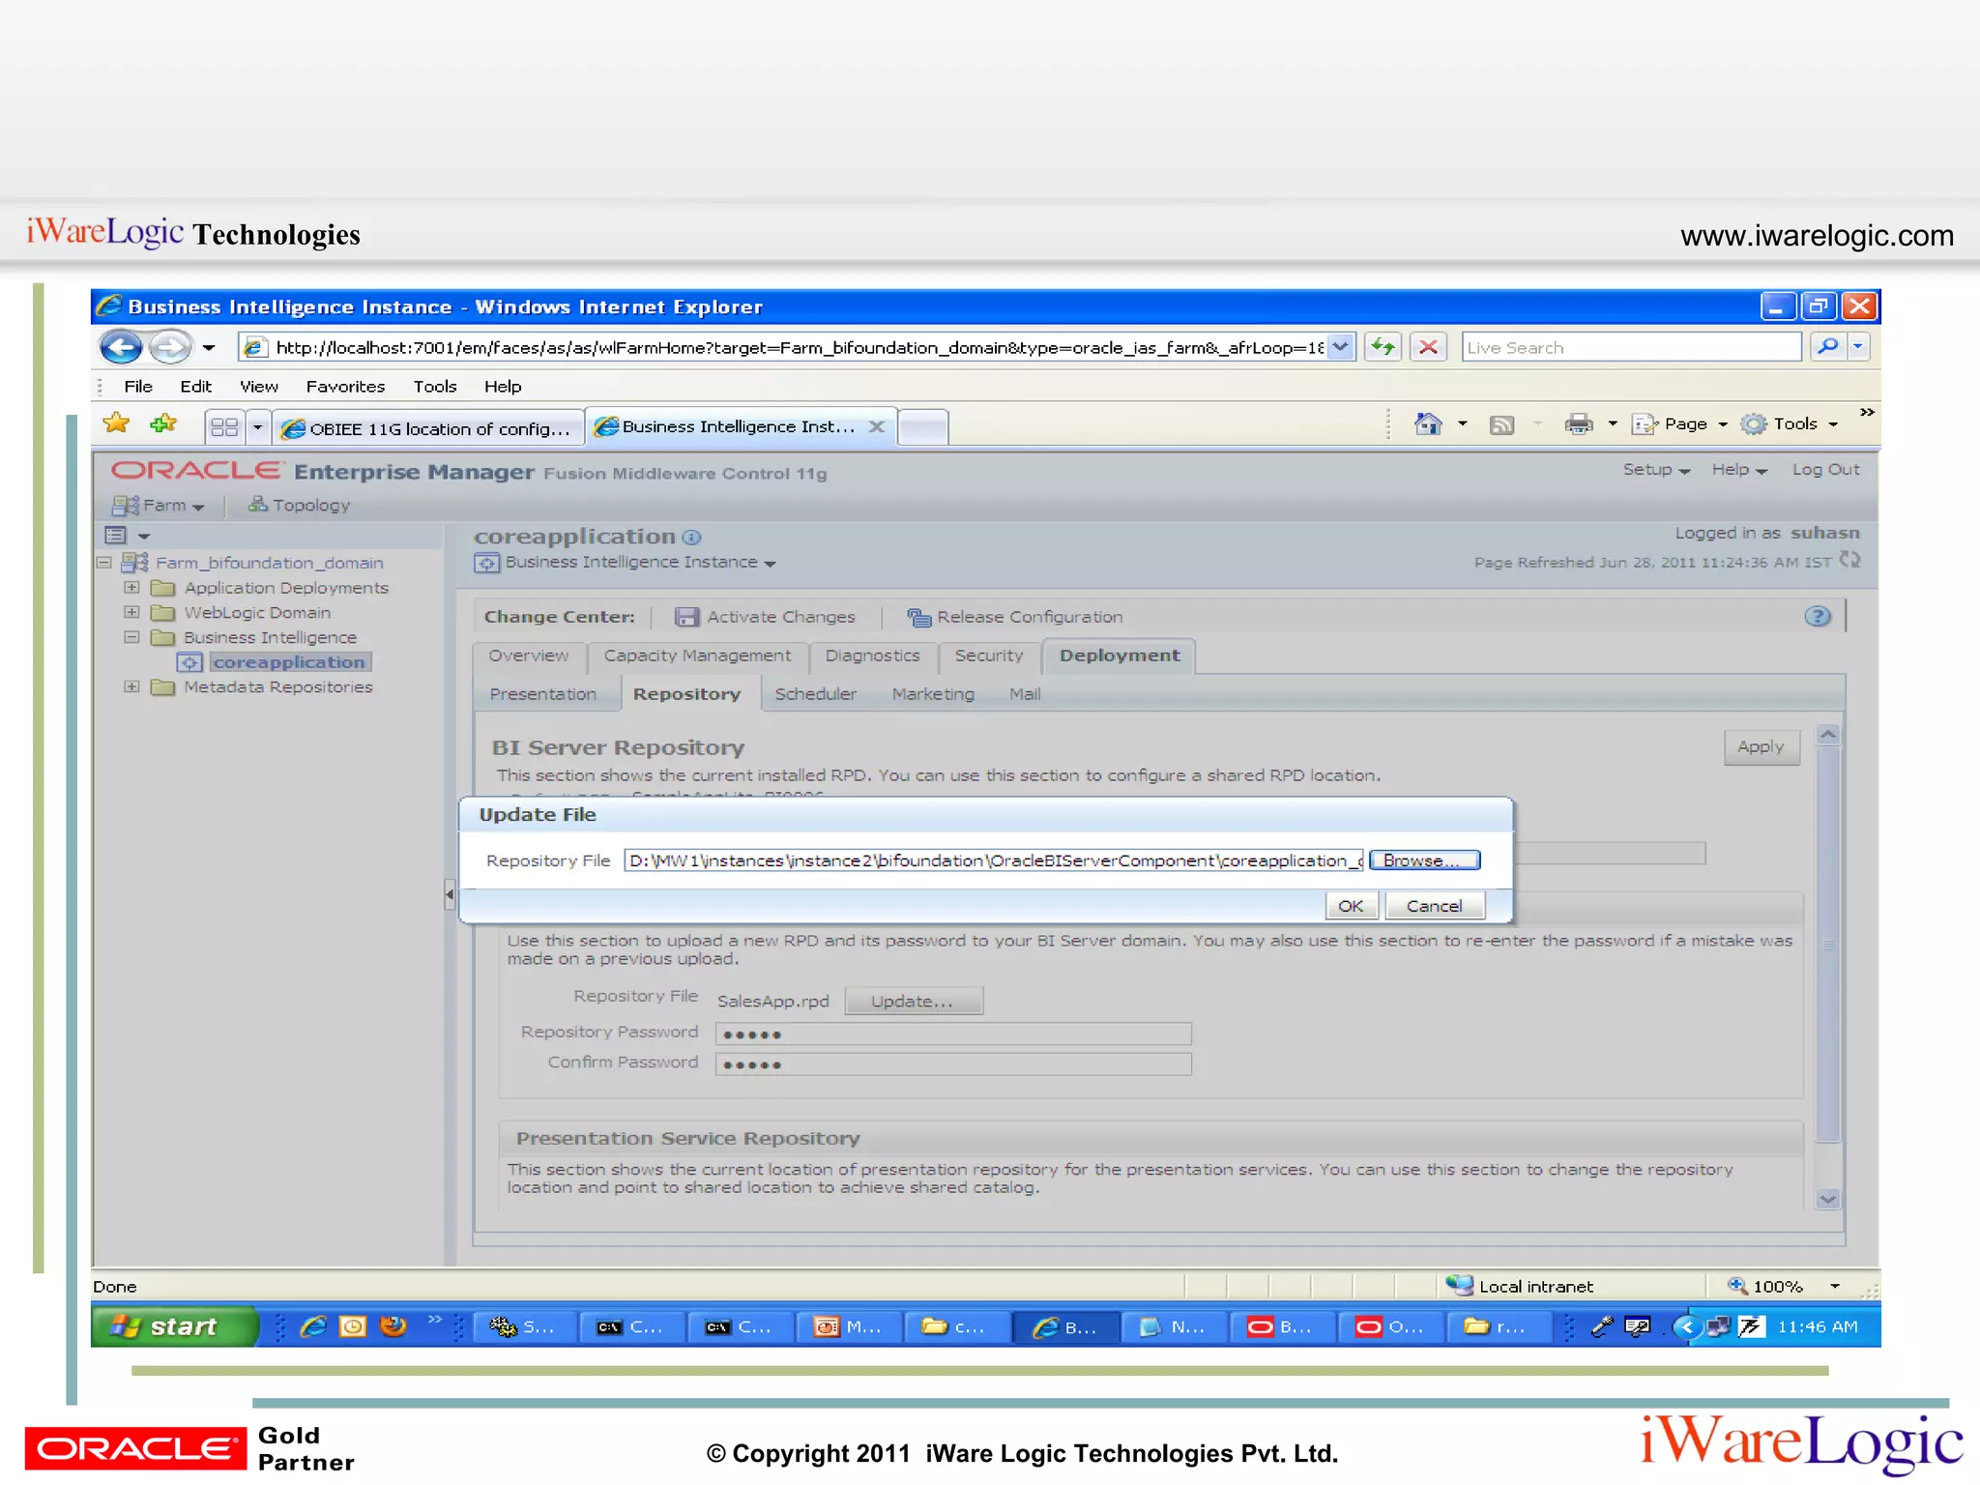
Task: Click the Stop loading red X icon
Action: pyautogui.click(x=1428, y=347)
